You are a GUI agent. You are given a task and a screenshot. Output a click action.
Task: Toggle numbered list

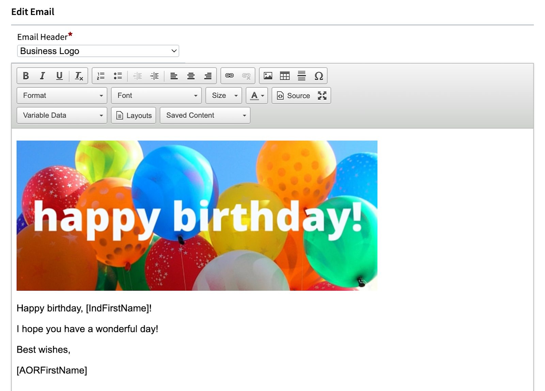(x=100, y=76)
